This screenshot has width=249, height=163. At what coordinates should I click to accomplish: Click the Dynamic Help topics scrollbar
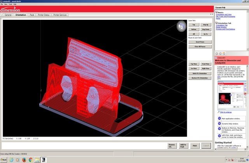tap(247, 30)
